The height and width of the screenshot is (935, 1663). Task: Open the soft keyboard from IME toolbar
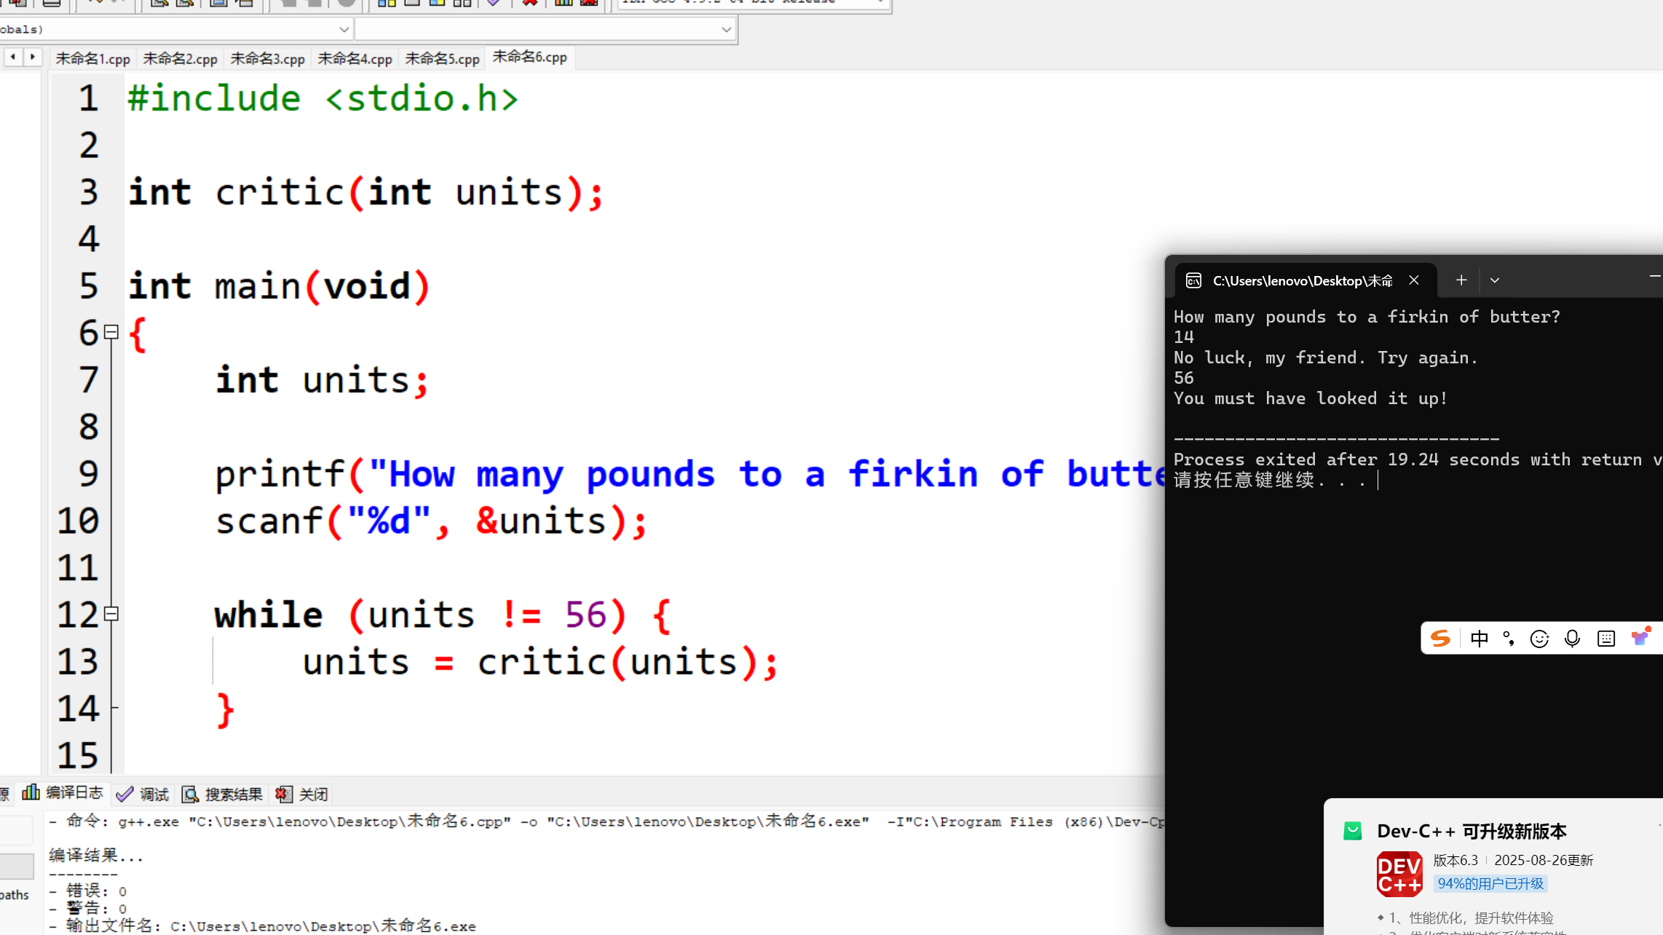point(1605,639)
